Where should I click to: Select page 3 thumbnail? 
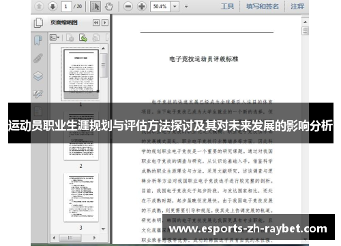coord(81,198)
